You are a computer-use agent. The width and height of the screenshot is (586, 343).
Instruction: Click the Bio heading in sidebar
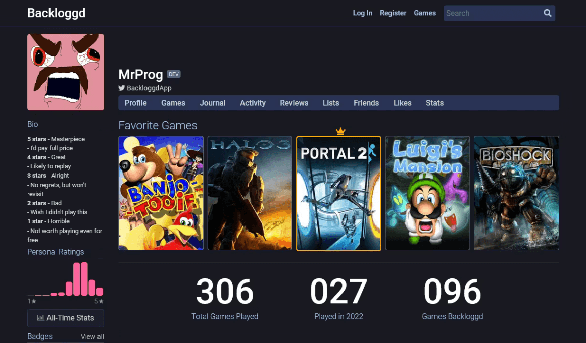click(x=32, y=124)
